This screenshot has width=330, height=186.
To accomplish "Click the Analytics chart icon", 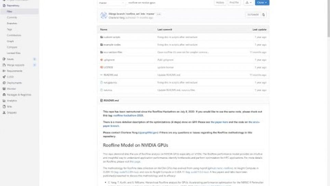I will click(4, 101).
